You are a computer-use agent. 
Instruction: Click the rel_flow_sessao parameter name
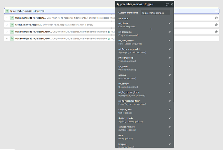pyautogui.click(x=126, y=41)
